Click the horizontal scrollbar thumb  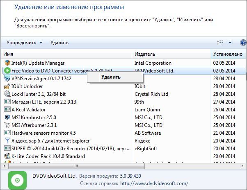pos(76,166)
